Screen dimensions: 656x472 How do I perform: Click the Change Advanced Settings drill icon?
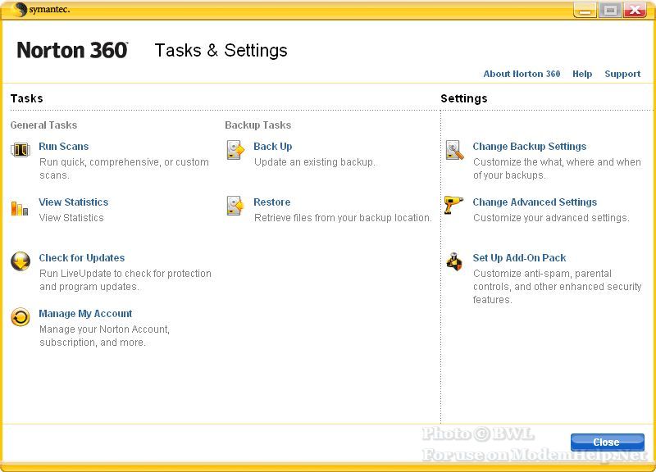click(453, 205)
